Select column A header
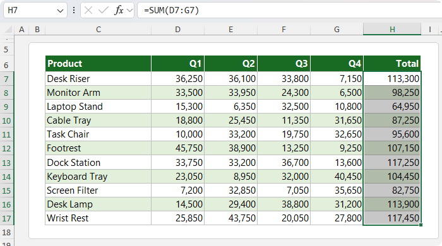 pyautogui.click(x=21, y=29)
